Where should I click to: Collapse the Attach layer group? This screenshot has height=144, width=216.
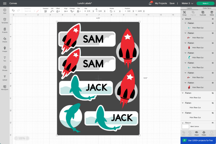pyautogui.click(x=182, y=19)
